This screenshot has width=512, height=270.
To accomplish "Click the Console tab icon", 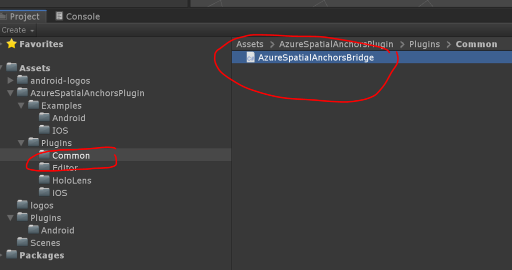I will (x=59, y=16).
